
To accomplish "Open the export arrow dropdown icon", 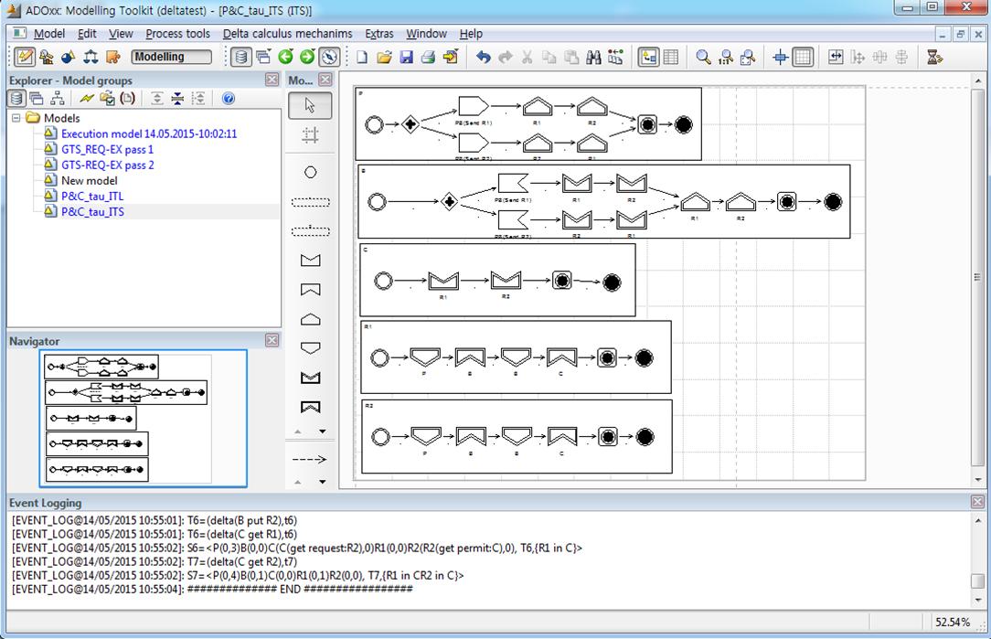I will (x=450, y=57).
